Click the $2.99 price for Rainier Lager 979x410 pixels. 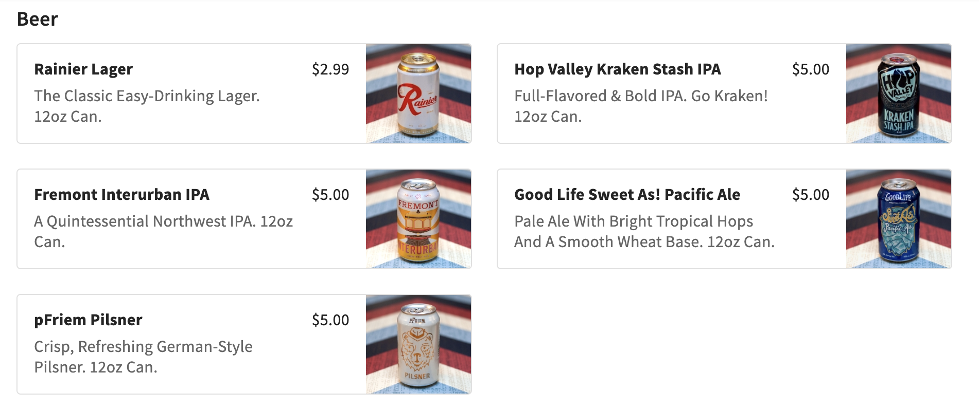click(330, 69)
